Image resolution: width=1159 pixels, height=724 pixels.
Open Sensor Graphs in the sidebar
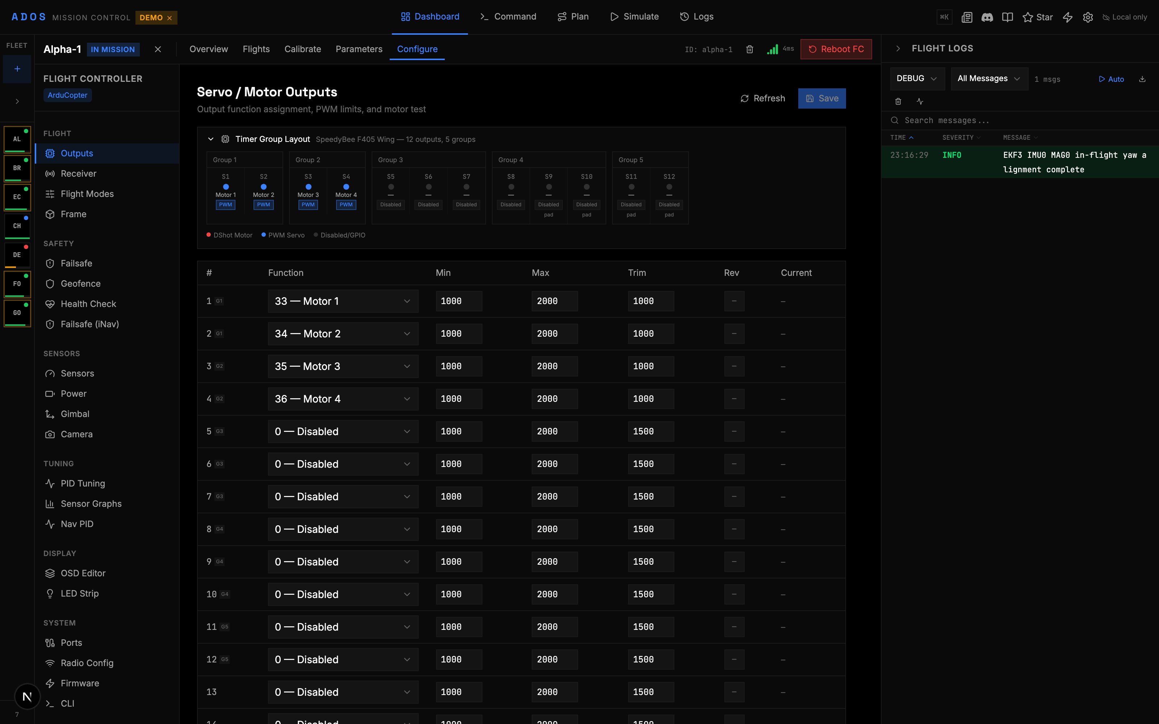[x=107, y=504]
